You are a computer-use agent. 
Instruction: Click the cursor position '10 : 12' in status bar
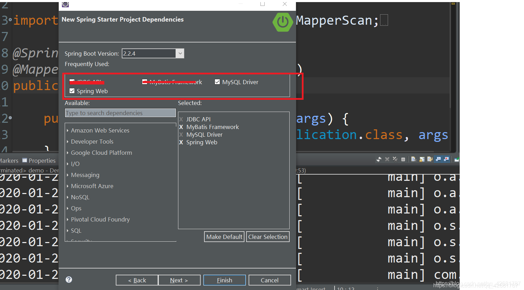(x=345, y=288)
